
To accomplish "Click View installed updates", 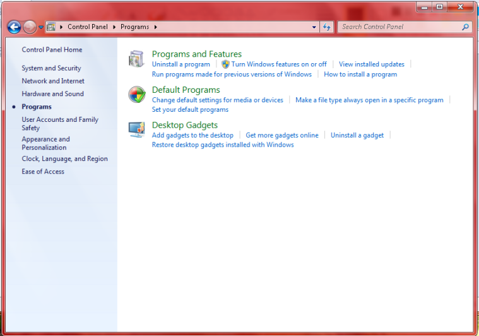I will tap(372, 64).
